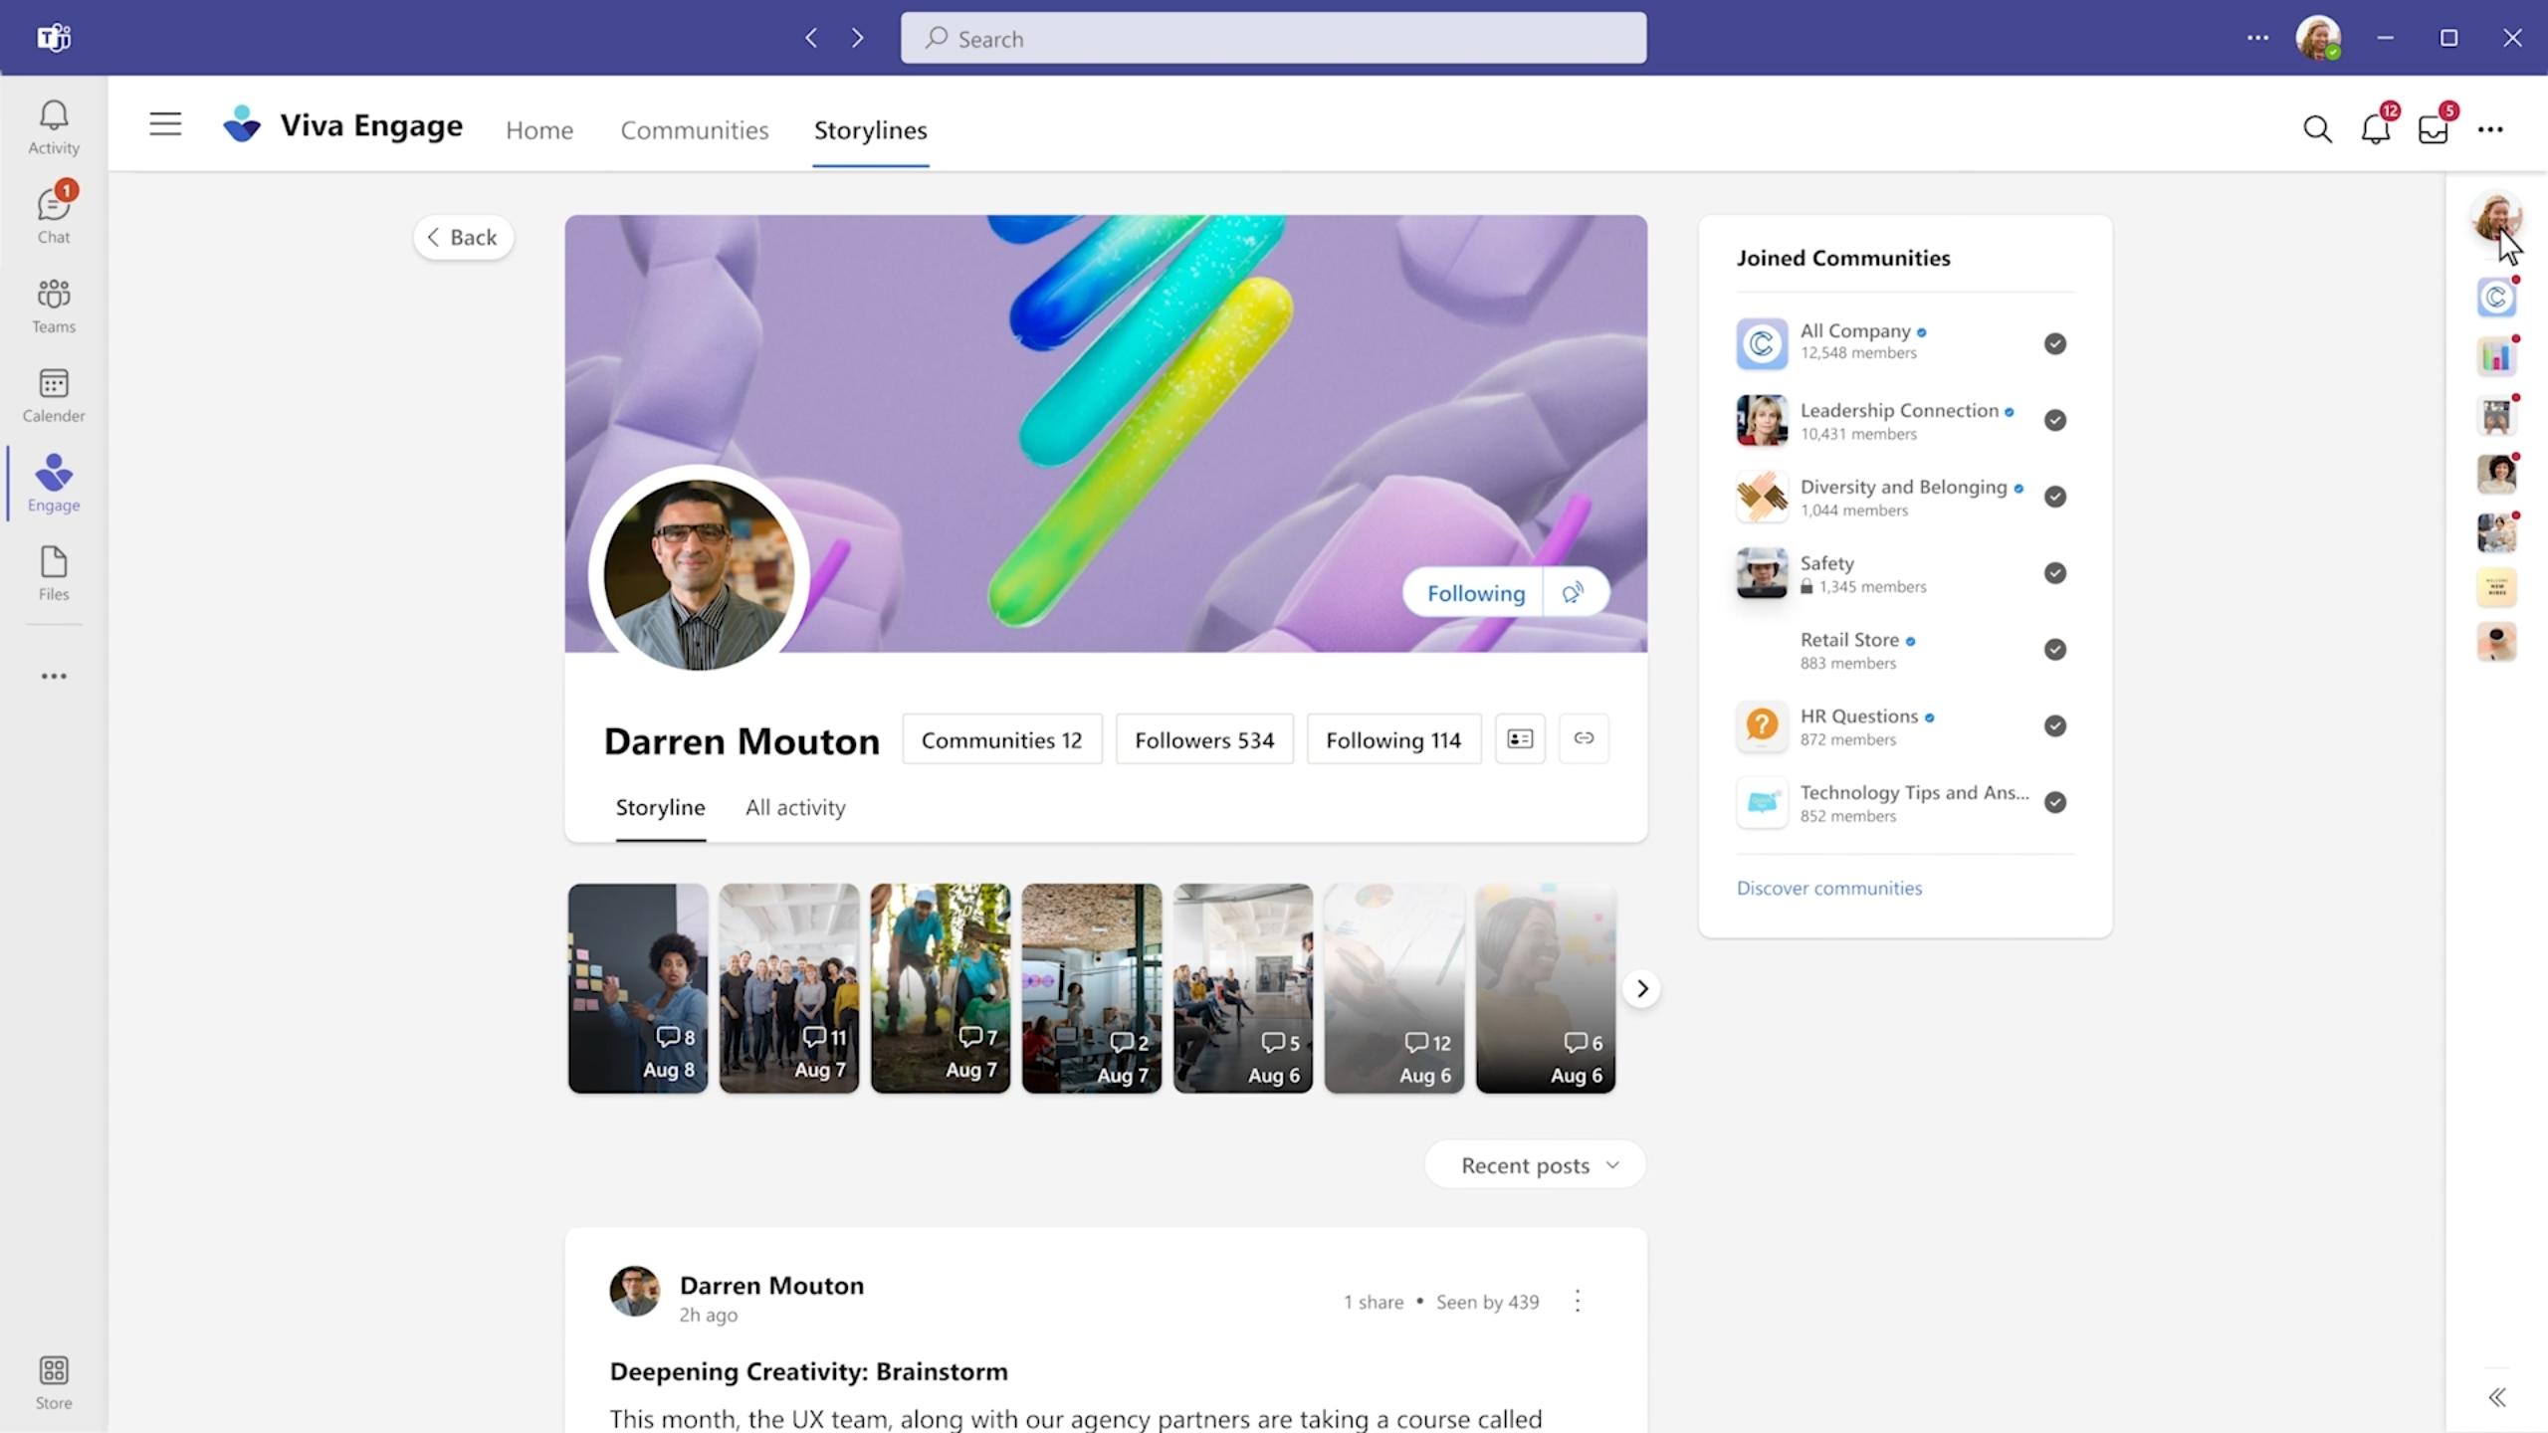The image size is (2548, 1433).
Task: Click the Viva Engage notifications bell
Action: pyautogui.click(x=2375, y=129)
